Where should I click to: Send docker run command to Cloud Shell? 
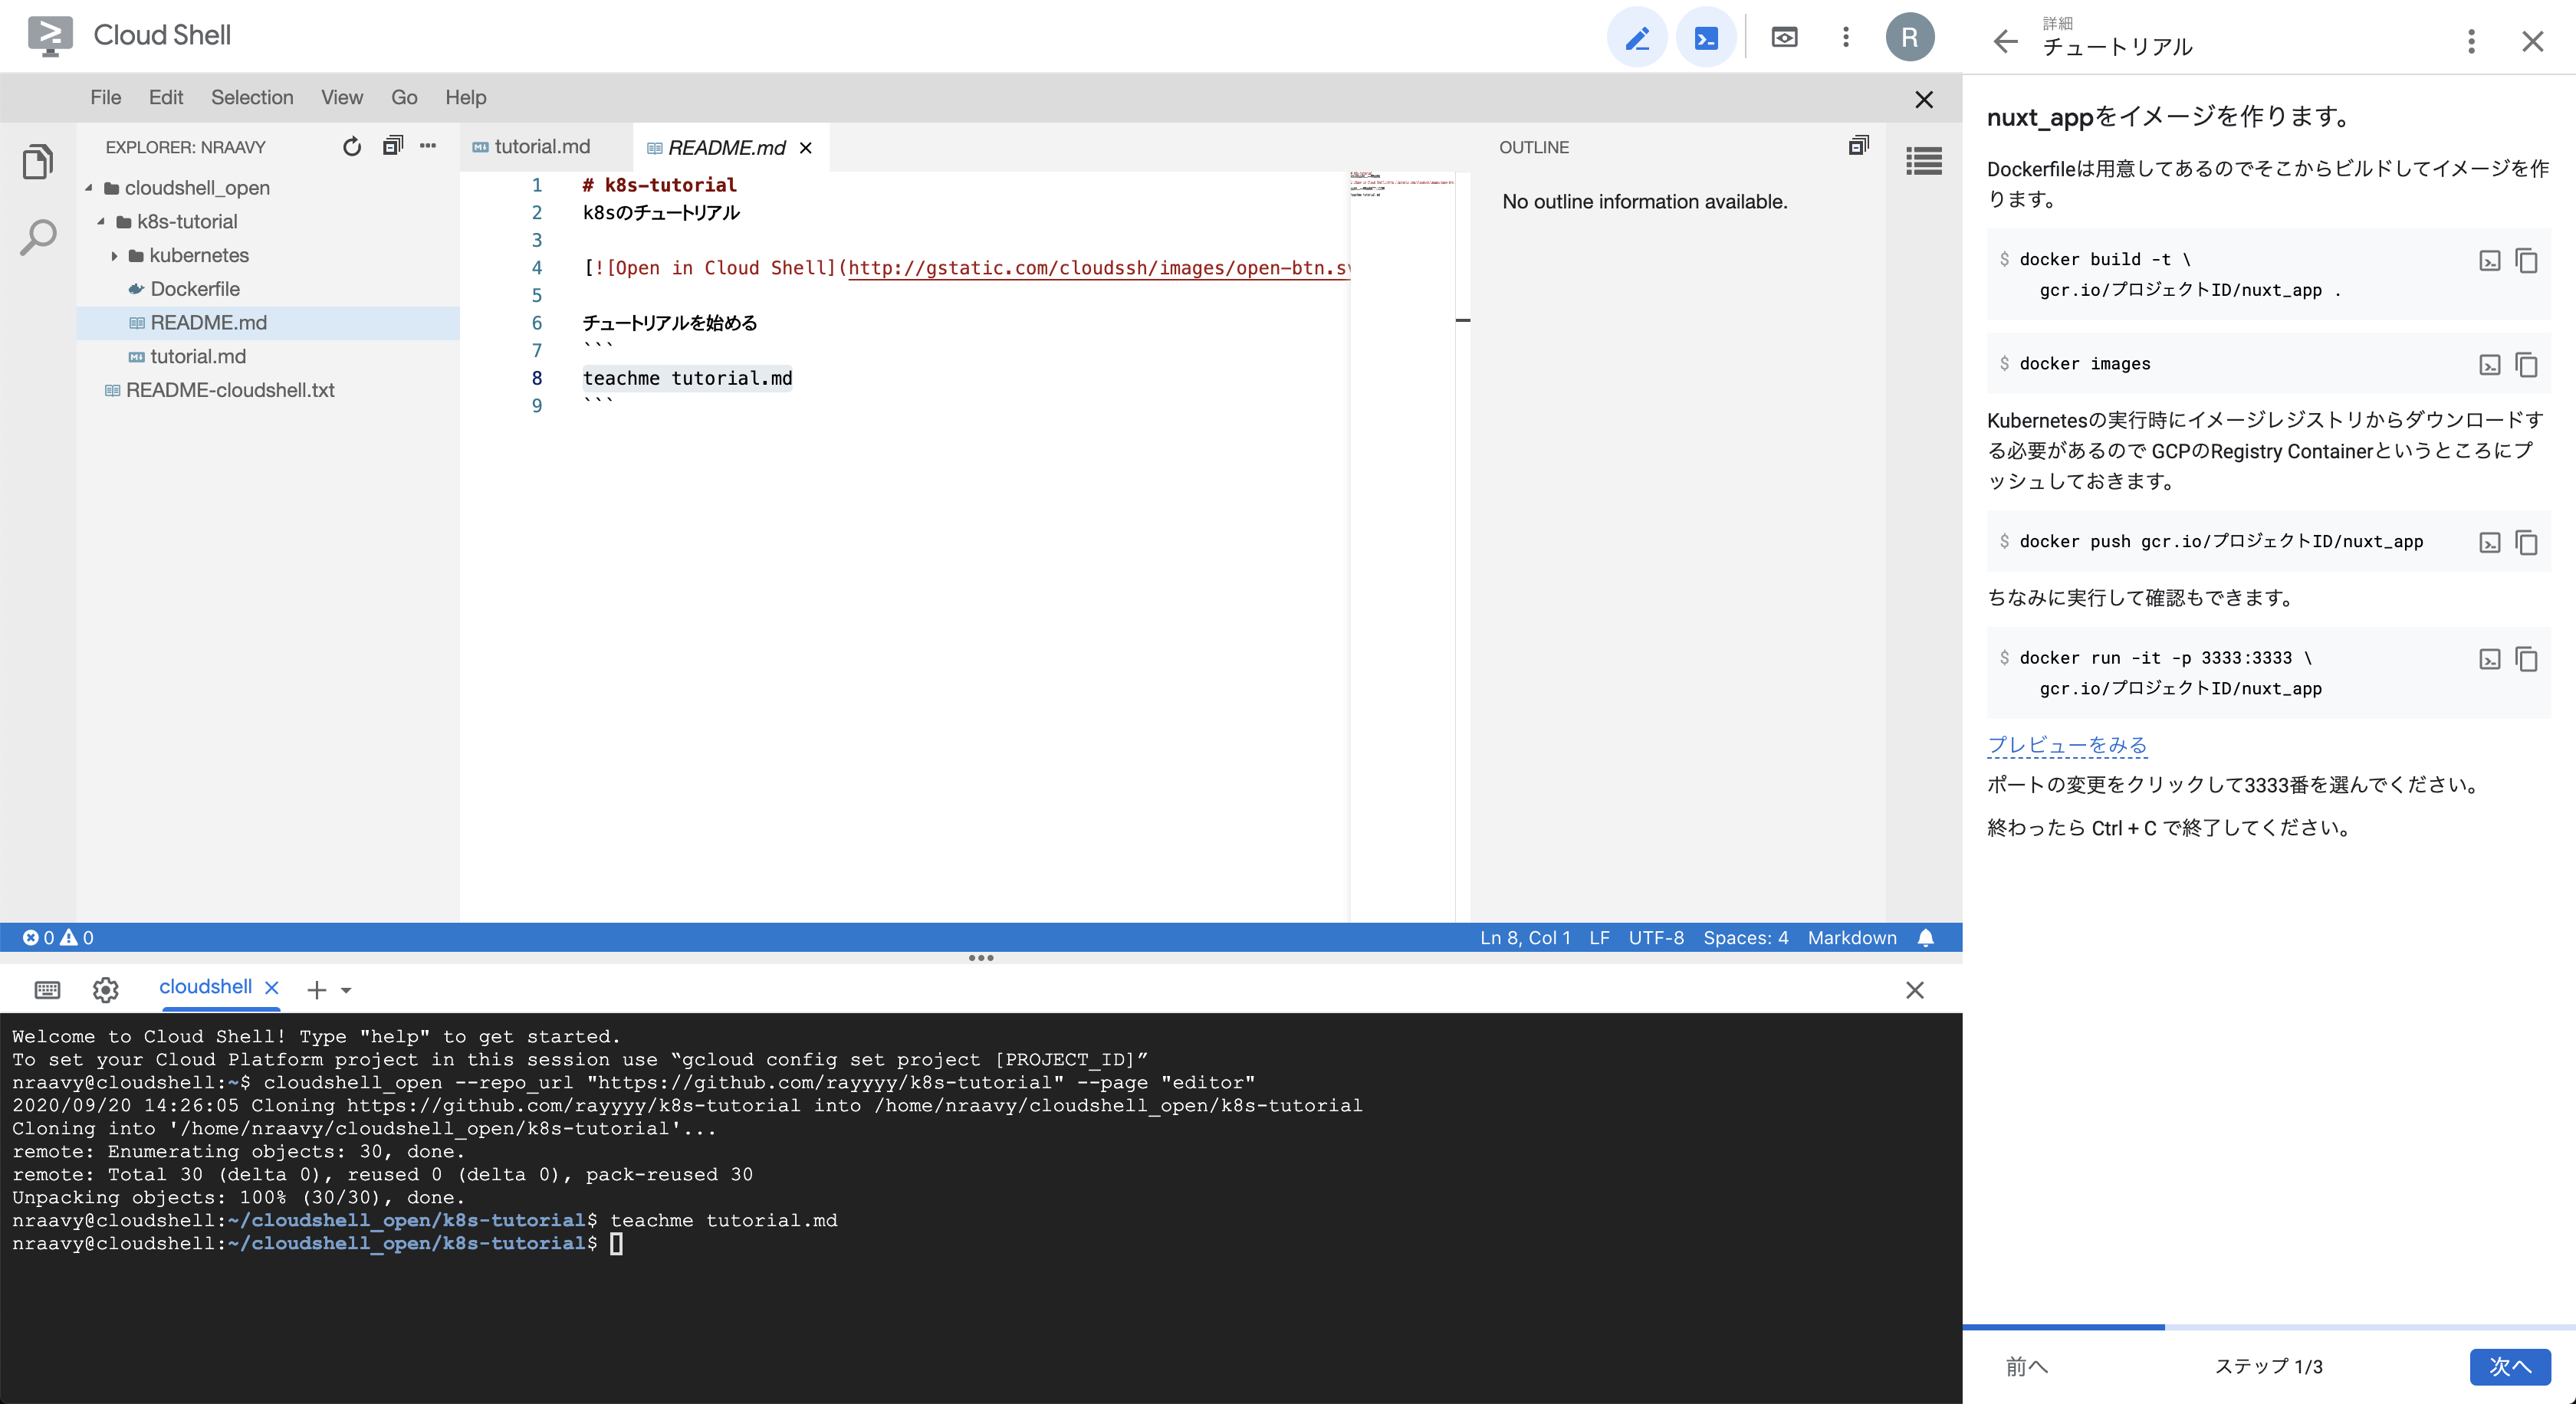point(2490,660)
